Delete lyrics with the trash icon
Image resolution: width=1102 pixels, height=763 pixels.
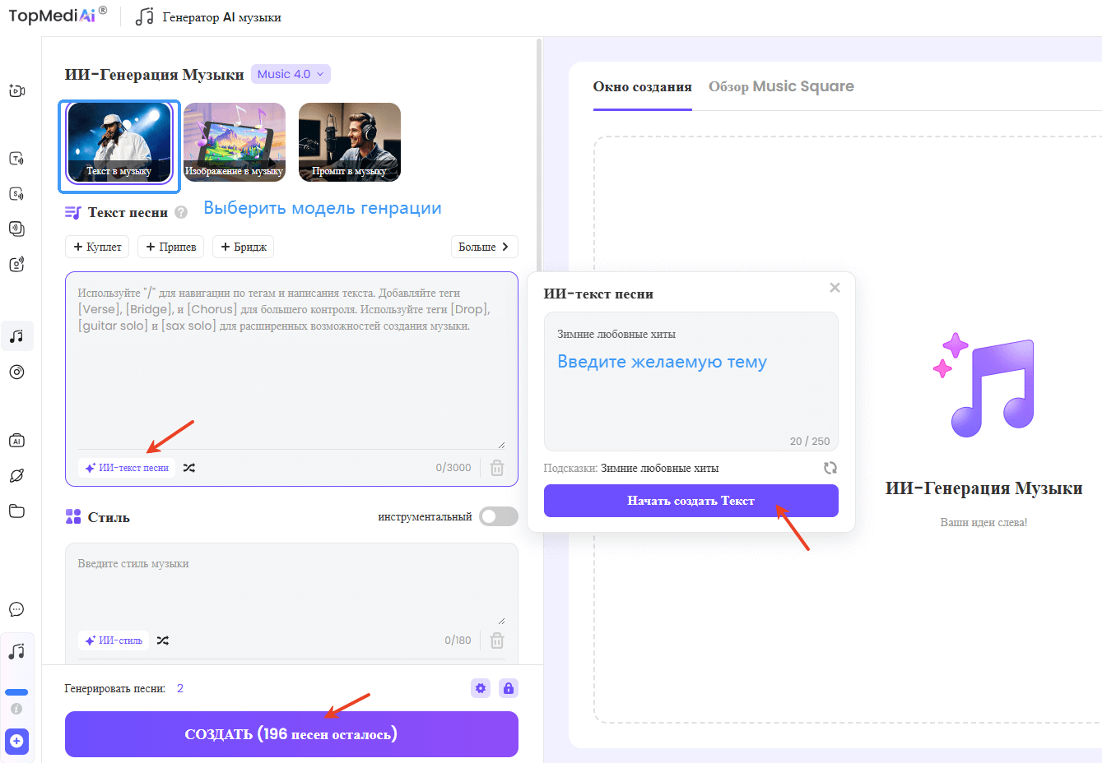tap(497, 468)
